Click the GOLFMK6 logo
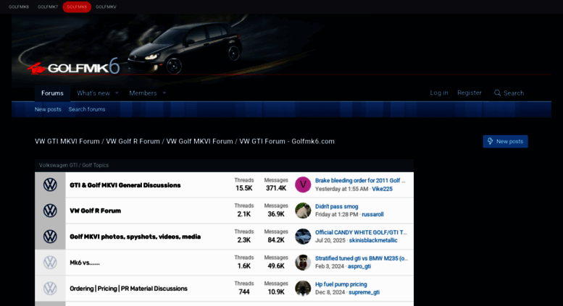This screenshot has height=306, width=563. point(73,67)
